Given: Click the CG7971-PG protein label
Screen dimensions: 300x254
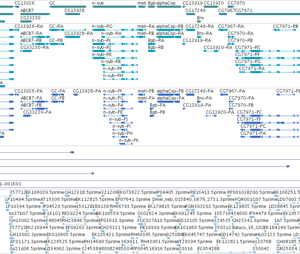Looking at the screenshot, I should tap(253, 126).
